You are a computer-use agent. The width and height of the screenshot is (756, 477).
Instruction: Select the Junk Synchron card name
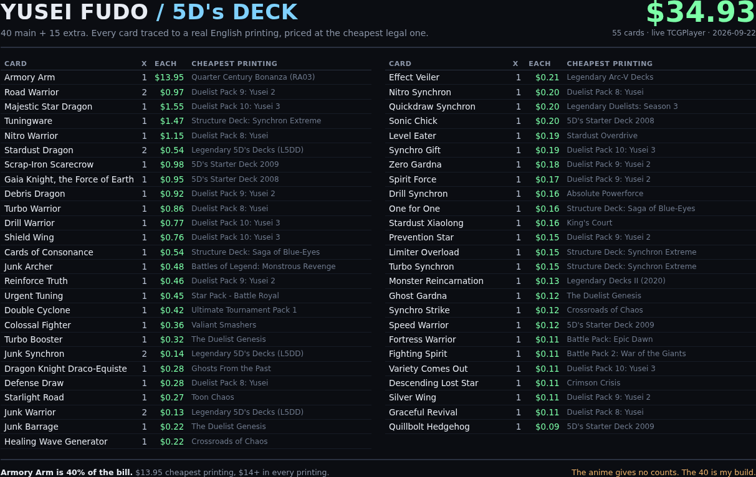[34, 354]
